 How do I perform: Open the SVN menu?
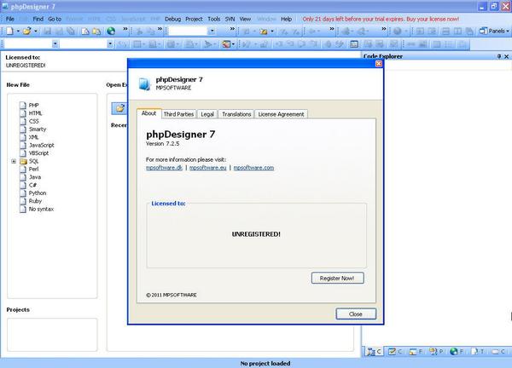pyautogui.click(x=230, y=20)
